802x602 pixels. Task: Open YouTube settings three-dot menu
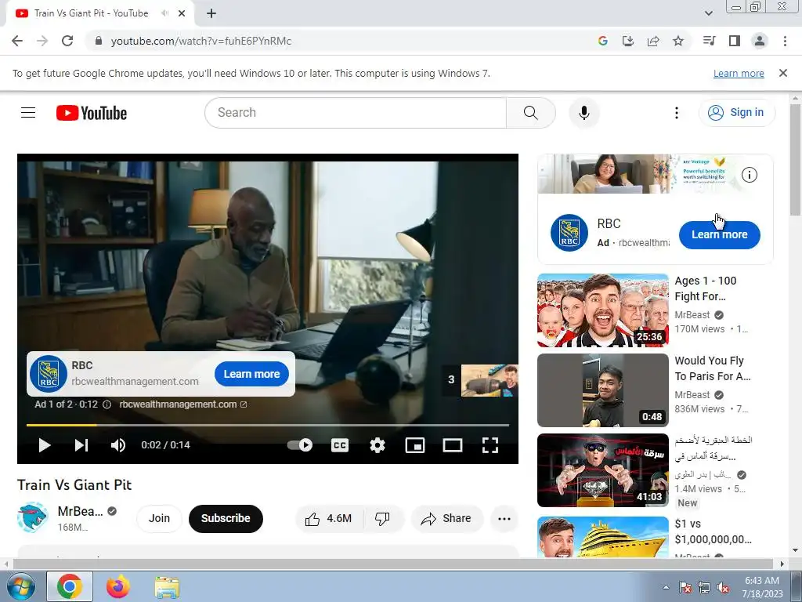pos(676,113)
